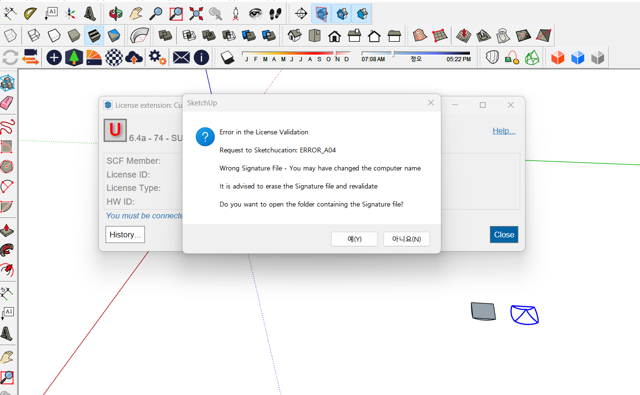This screenshot has width=640, height=395.
Task: Set Front view black house icon
Action: point(334,35)
